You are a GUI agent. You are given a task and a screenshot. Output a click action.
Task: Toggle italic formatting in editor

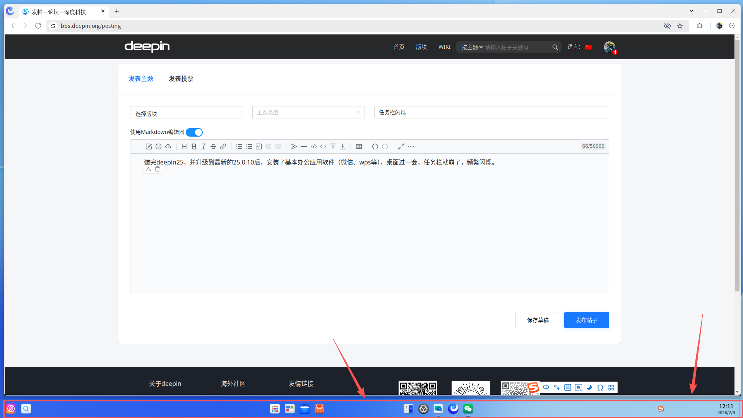pos(204,146)
